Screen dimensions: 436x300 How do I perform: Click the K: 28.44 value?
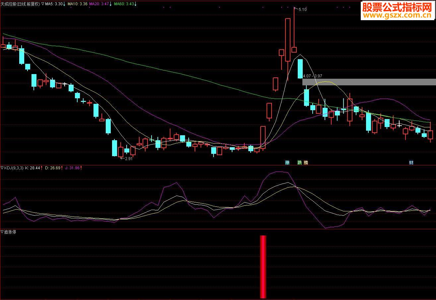[x=32, y=168]
